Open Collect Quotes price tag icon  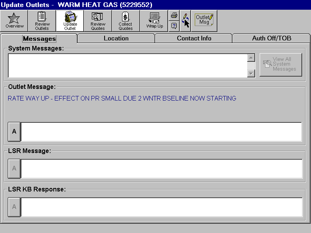click(x=126, y=21)
